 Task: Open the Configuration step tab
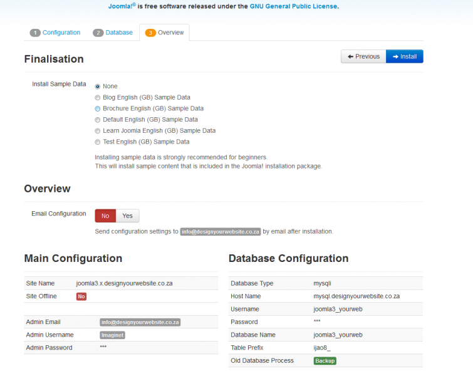coord(55,33)
